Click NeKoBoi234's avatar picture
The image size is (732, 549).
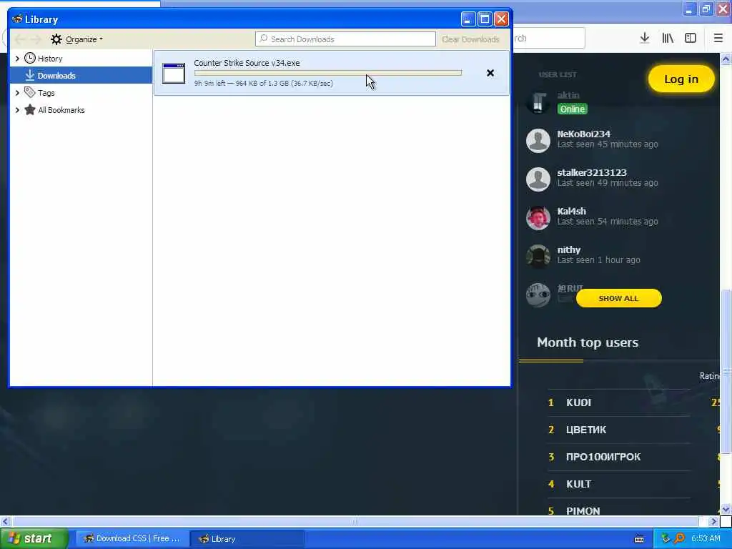pos(538,141)
